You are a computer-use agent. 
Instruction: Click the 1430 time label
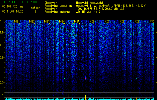pyautogui.click(x=151, y=21)
